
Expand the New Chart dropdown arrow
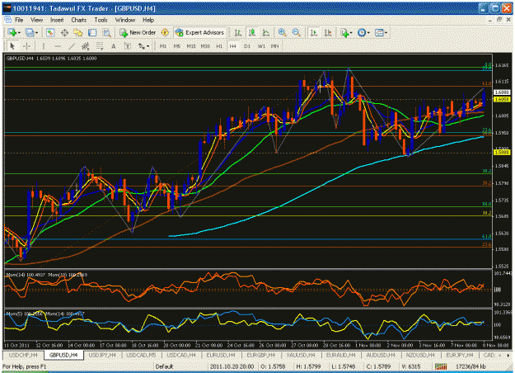click(x=19, y=32)
